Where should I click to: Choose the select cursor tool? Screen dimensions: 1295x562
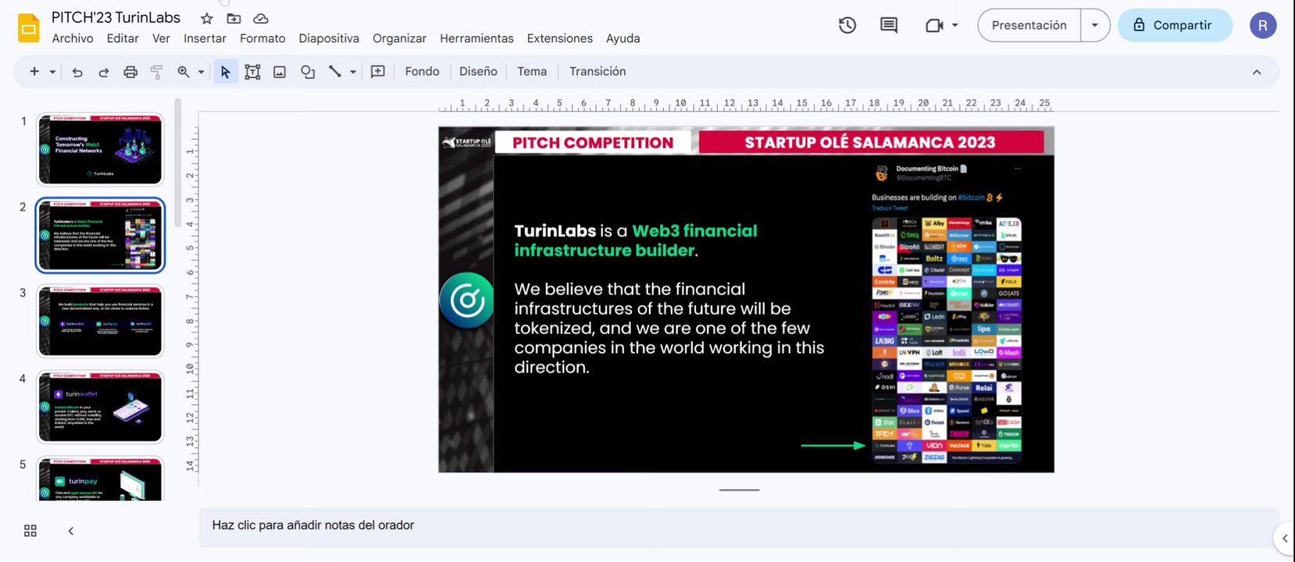(x=226, y=72)
